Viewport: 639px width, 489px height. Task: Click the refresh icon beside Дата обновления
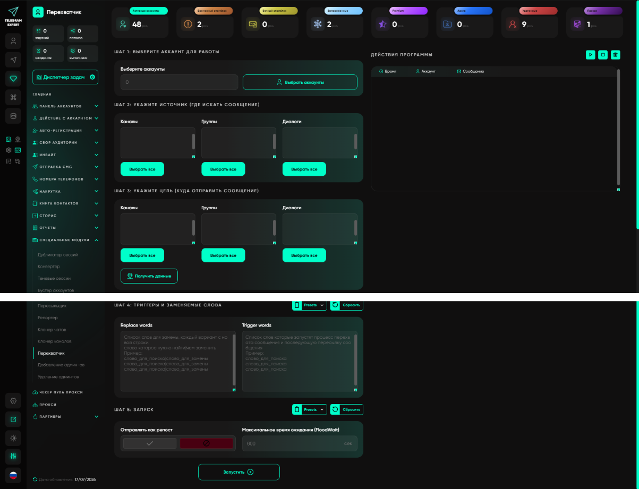click(35, 479)
